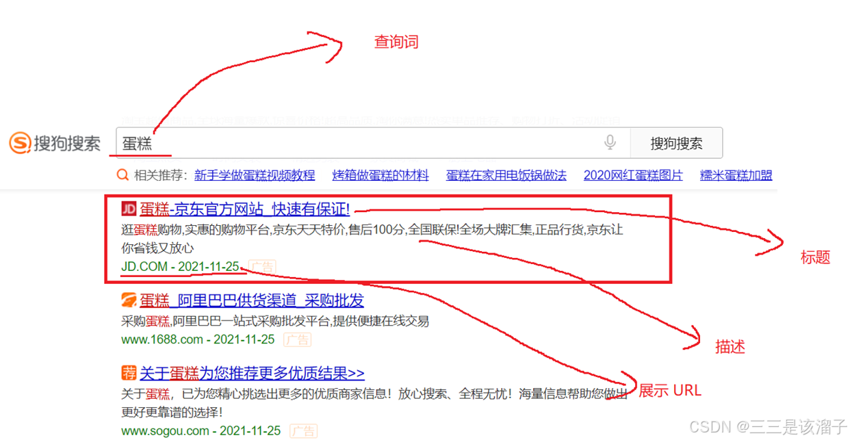Open 关于蛋糕为您推荐更多优质结果 link
This screenshot has height=440, width=850.
pyautogui.click(x=252, y=373)
